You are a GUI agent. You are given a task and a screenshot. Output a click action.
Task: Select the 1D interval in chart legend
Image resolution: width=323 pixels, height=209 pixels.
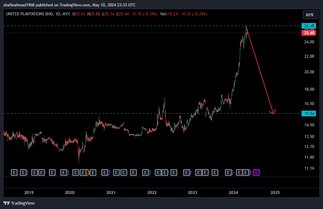click(x=58, y=14)
